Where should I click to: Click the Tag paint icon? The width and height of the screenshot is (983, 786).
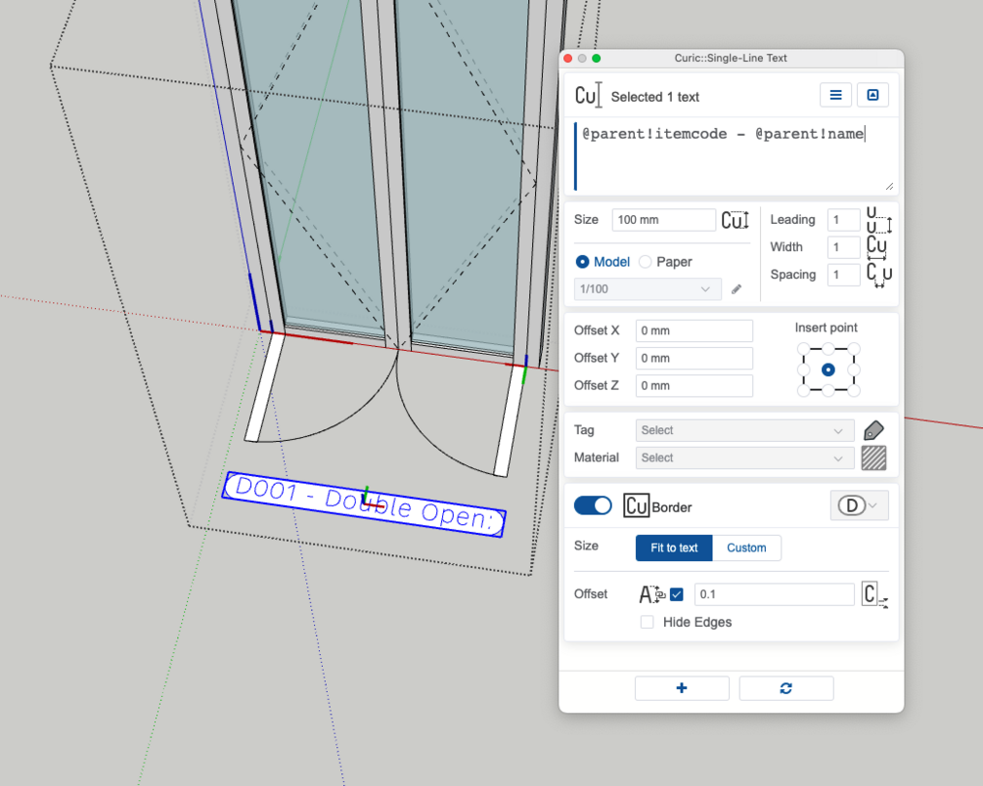tap(873, 430)
